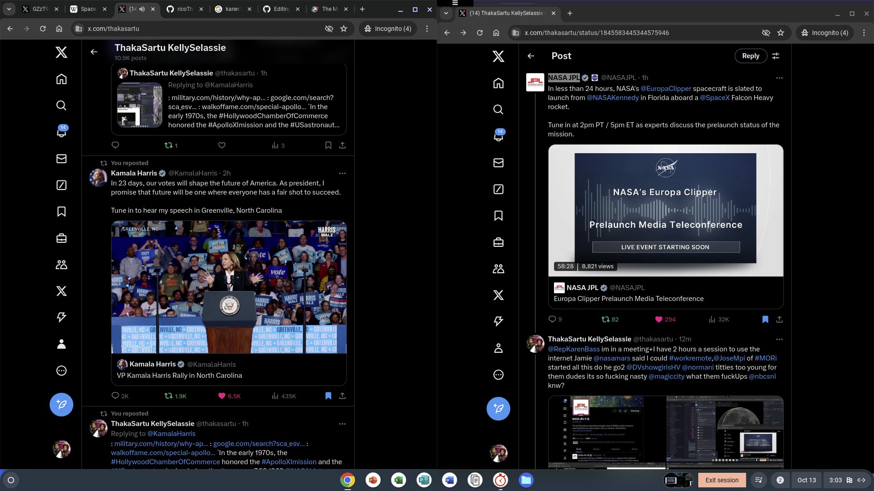This screenshot has width=874, height=491.
Task: Switch to the Editing GitHub tab
Action: [x=281, y=9]
